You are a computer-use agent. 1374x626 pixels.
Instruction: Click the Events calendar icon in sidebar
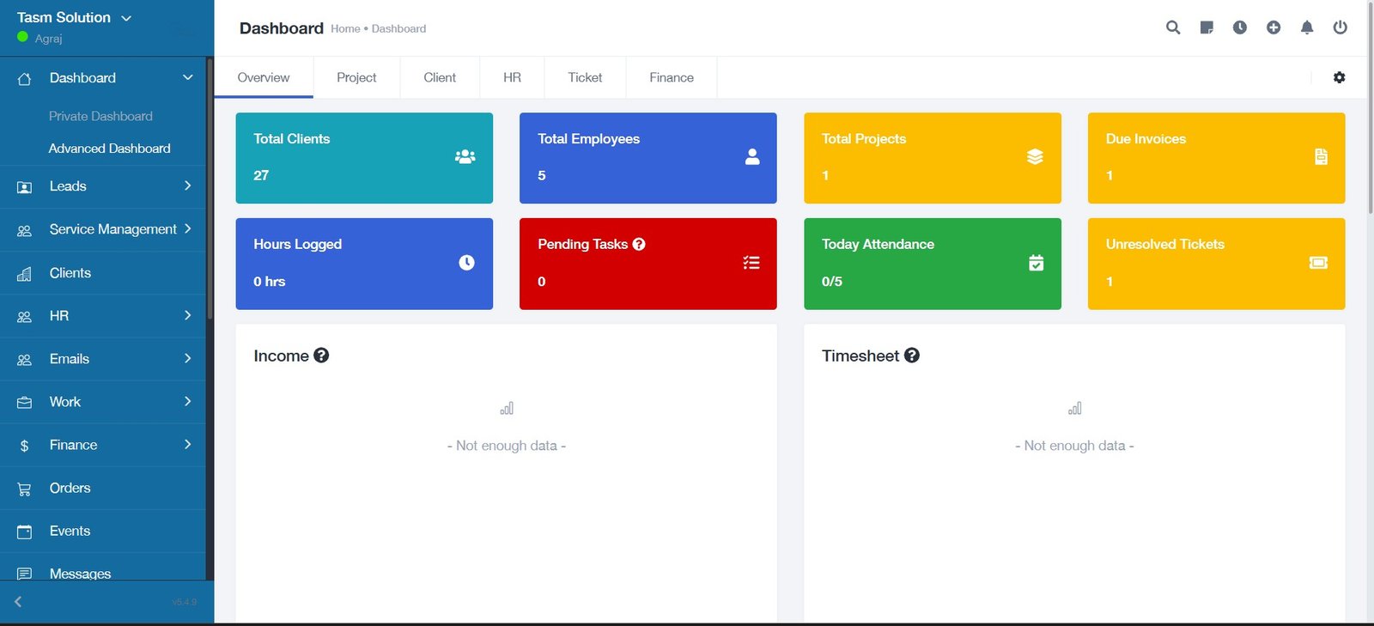(24, 532)
